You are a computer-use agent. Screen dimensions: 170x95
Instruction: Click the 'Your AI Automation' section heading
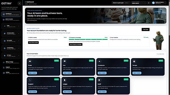(32, 54)
